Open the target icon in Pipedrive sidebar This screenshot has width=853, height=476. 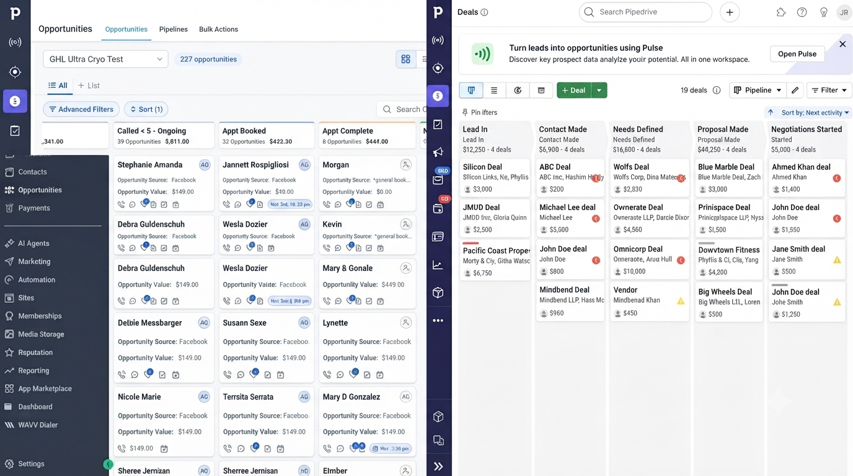pyautogui.click(x=438, y=68)
